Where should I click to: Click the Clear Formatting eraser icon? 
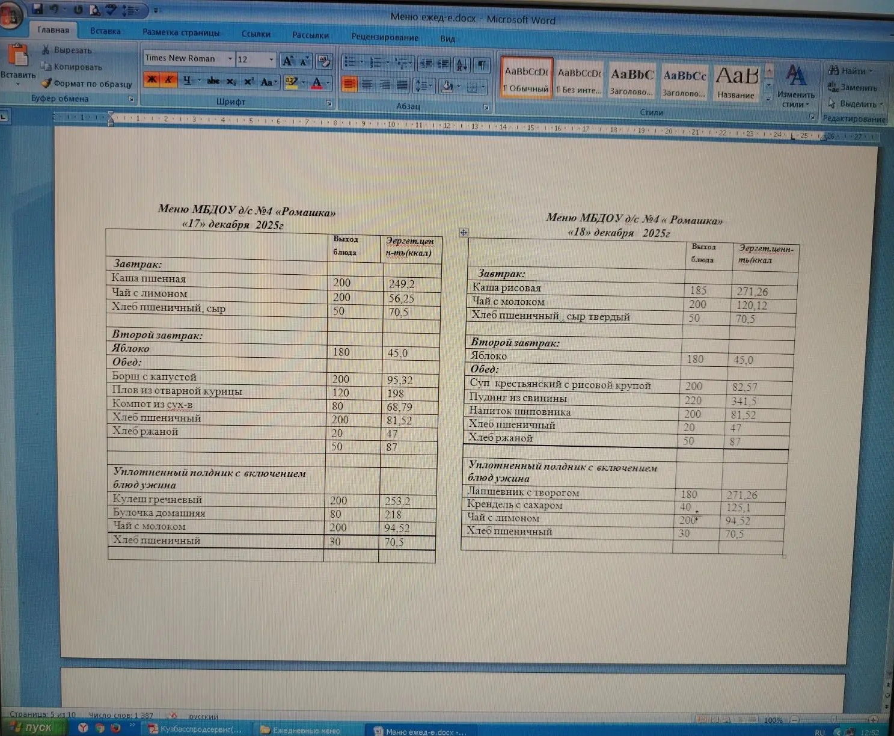tap(325, 61)
